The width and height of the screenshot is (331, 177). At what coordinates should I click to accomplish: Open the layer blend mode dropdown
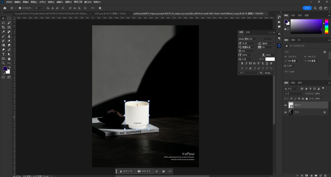coord(294,94)
